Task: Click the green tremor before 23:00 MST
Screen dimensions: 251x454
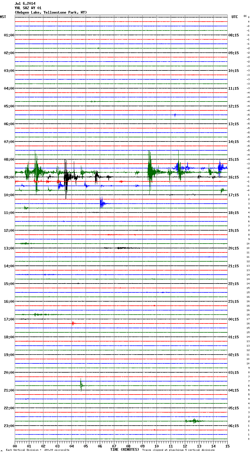Action: point(194,421)
